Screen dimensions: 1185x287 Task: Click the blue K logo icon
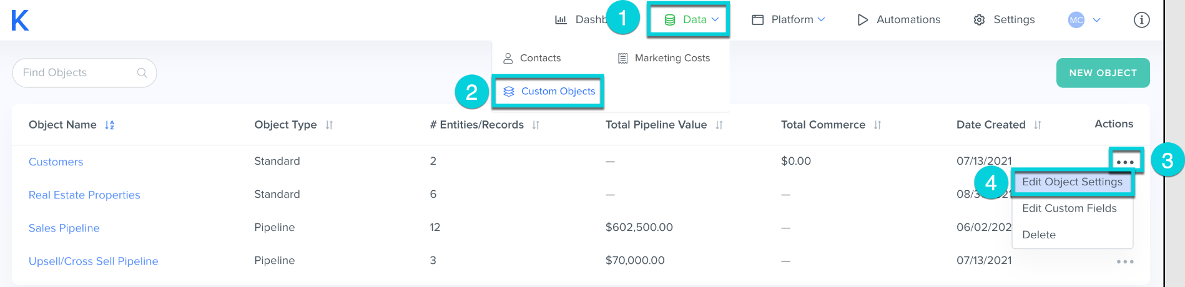pos(20,20)
